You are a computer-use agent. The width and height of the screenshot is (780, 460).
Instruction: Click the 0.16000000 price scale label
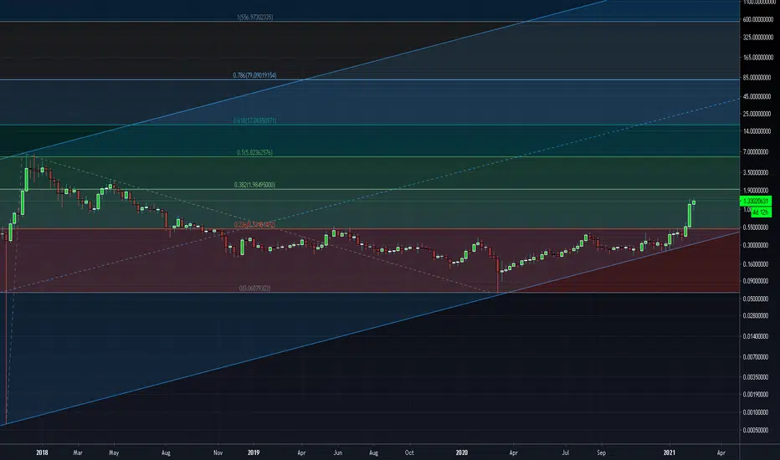click(x=757, y=264)
